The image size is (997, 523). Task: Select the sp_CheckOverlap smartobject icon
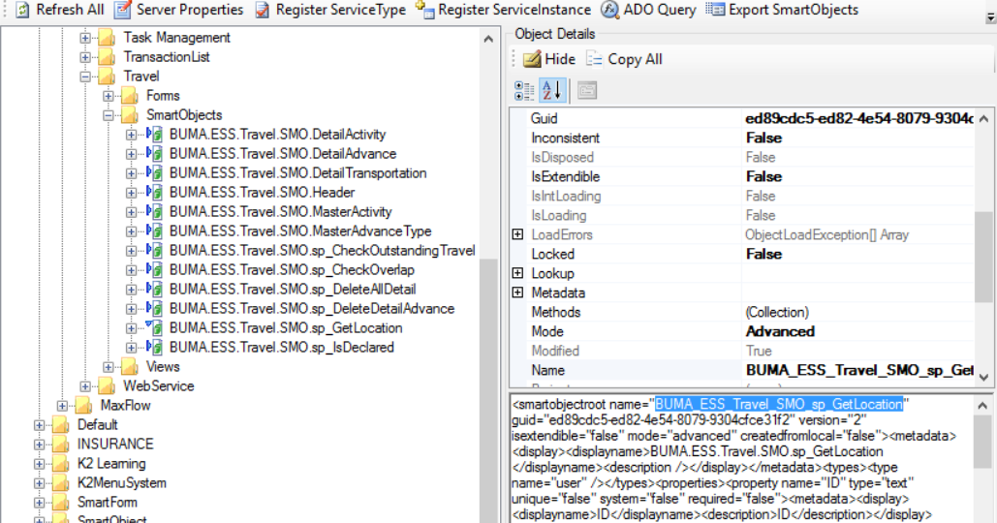[x=154, y=270]
